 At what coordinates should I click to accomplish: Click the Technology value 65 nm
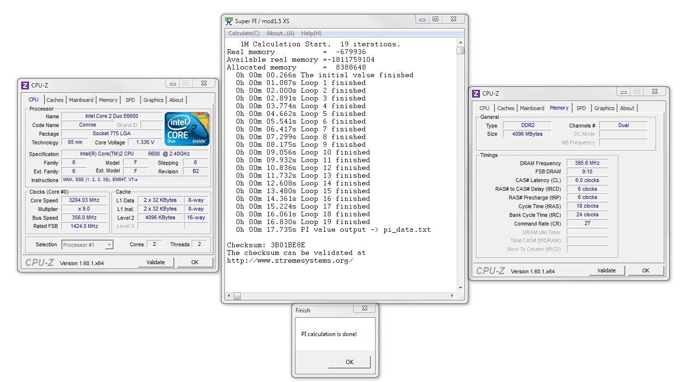[x=75, y=142]
